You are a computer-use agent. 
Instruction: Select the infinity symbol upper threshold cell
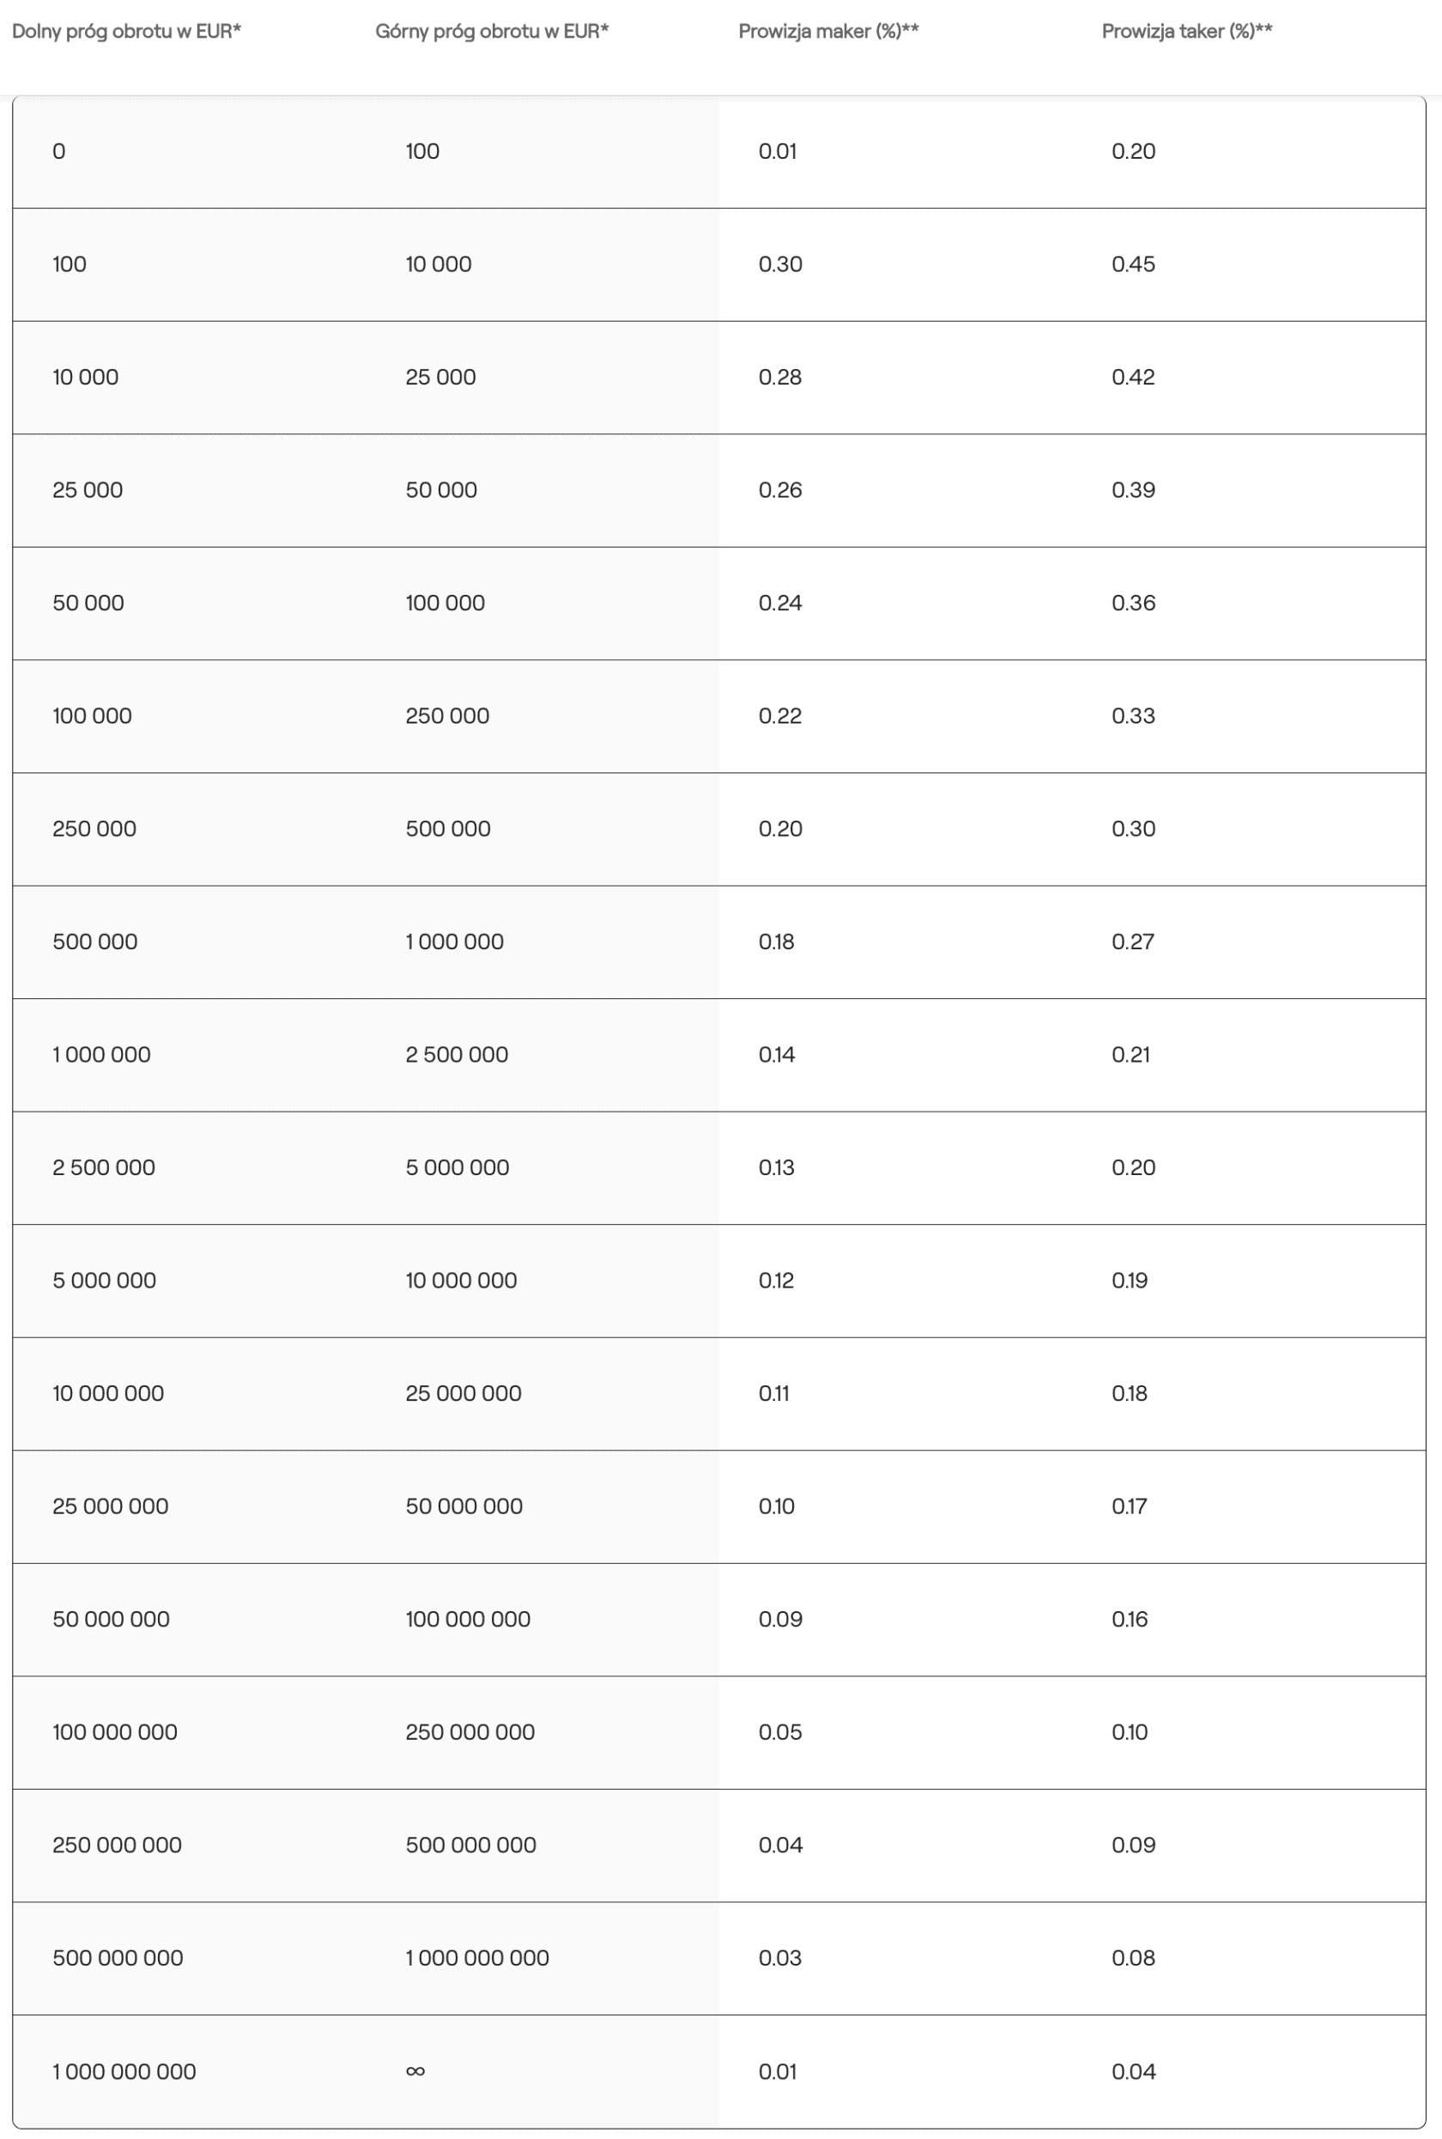click(x=415, y=2071)
